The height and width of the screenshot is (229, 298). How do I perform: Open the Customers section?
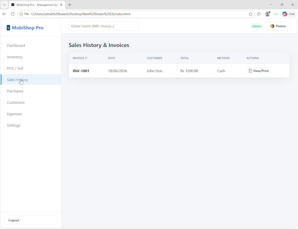pyautogui.click(x=16, y=102)
